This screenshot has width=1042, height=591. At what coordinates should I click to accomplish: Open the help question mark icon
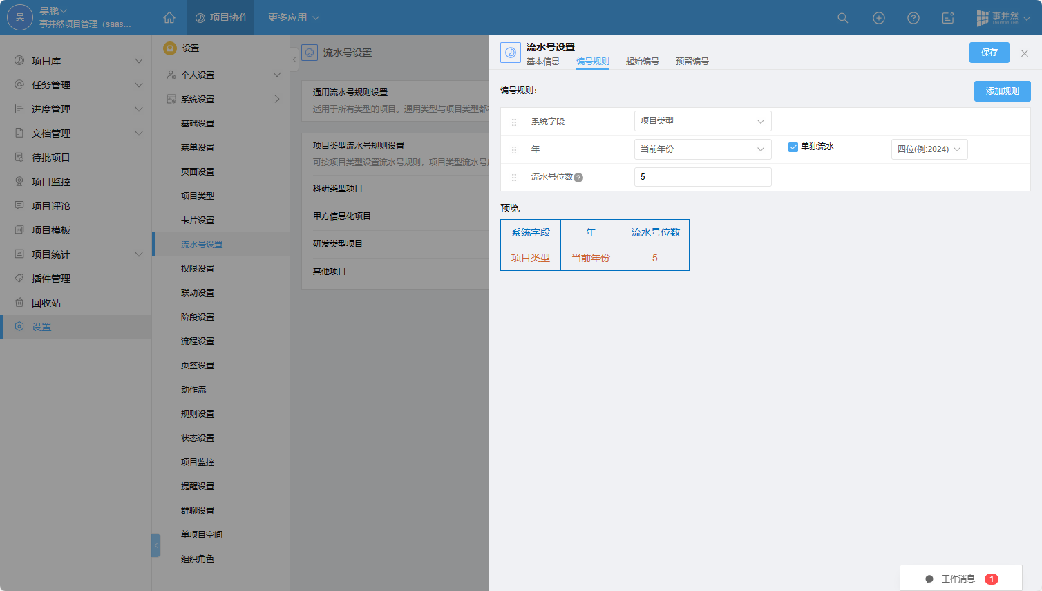click(x=913, y=18)
